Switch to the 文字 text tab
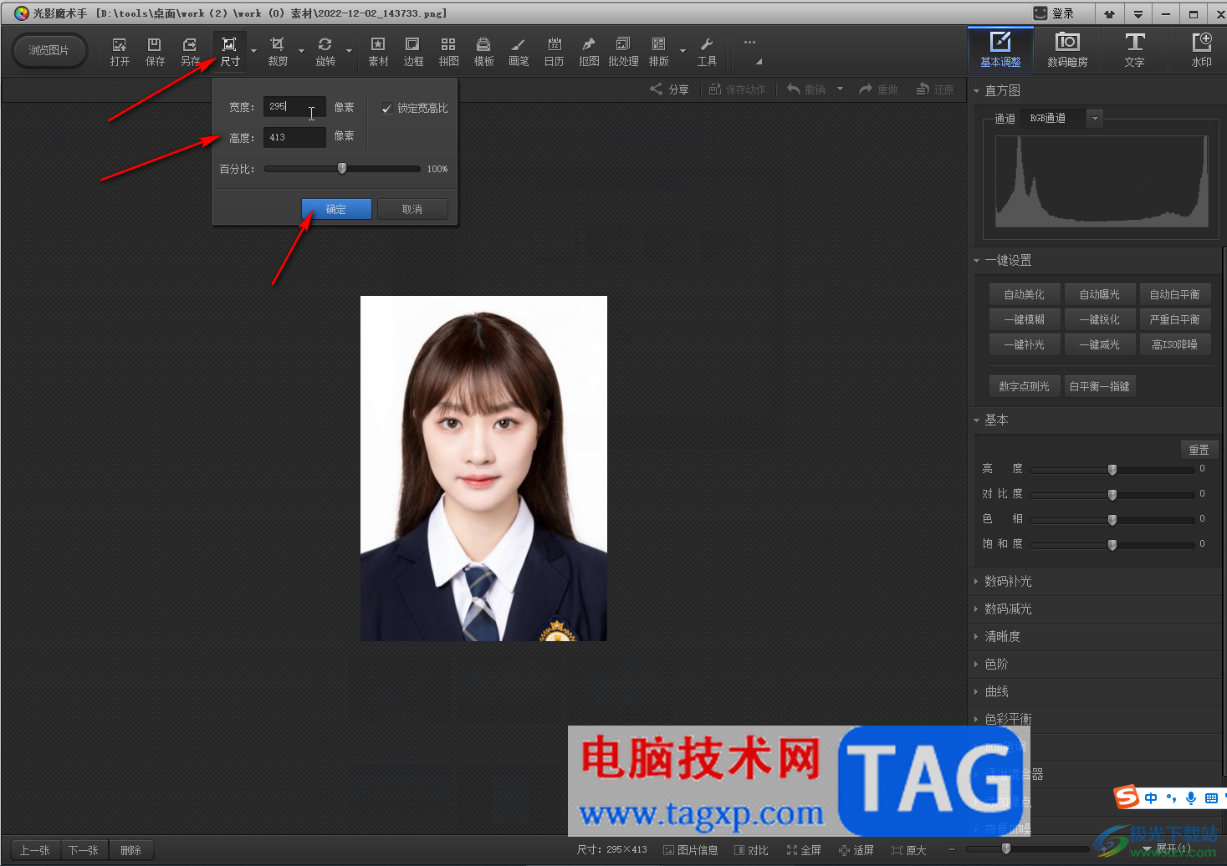 1134,49
